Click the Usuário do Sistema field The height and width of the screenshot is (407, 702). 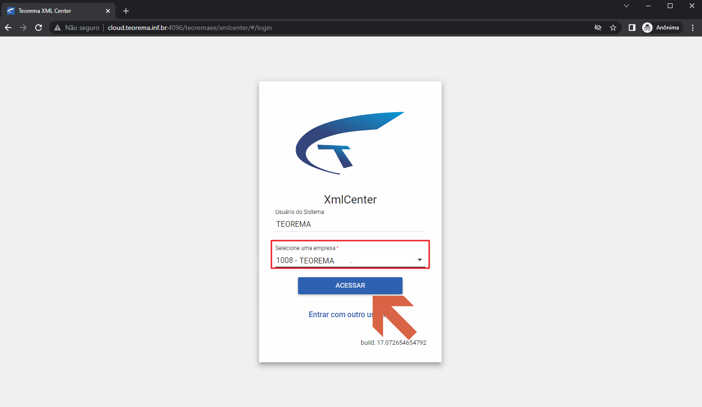pos(350,224)
